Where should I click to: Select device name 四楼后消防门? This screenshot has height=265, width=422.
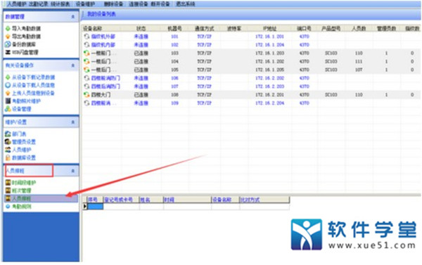point(105,86)
